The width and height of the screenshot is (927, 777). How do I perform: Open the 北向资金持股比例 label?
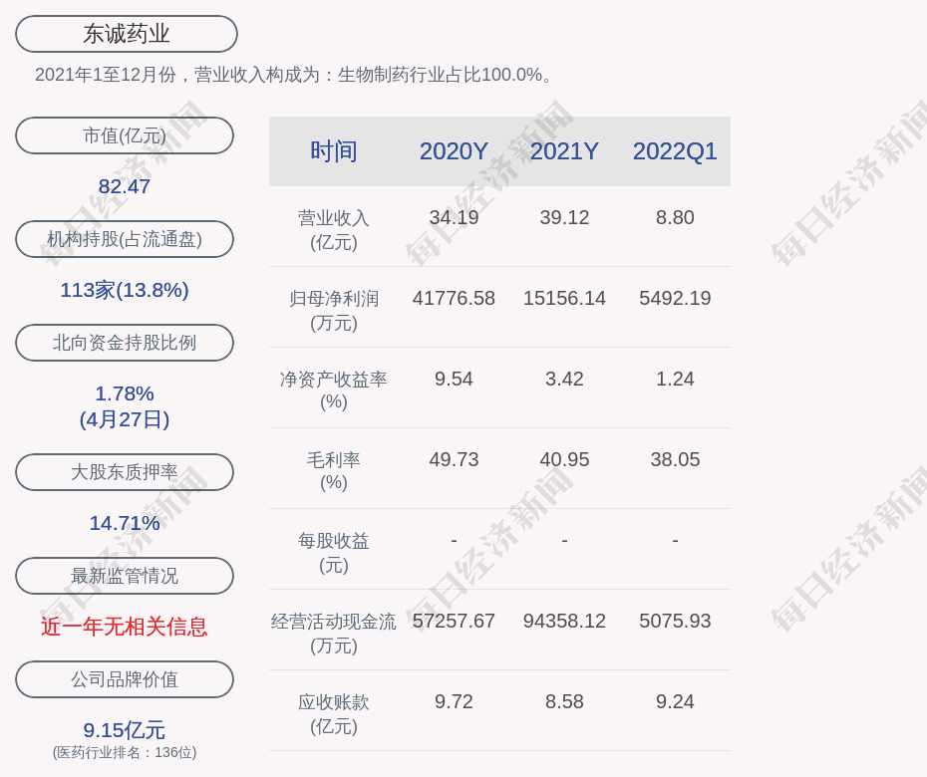pyautogui.click(x=125, y=343)
